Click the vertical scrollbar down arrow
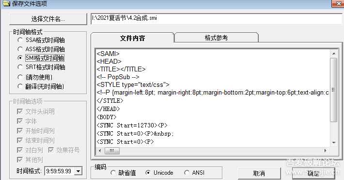The width and height of the screenshot is (344, 180). (x=334, y=143)
